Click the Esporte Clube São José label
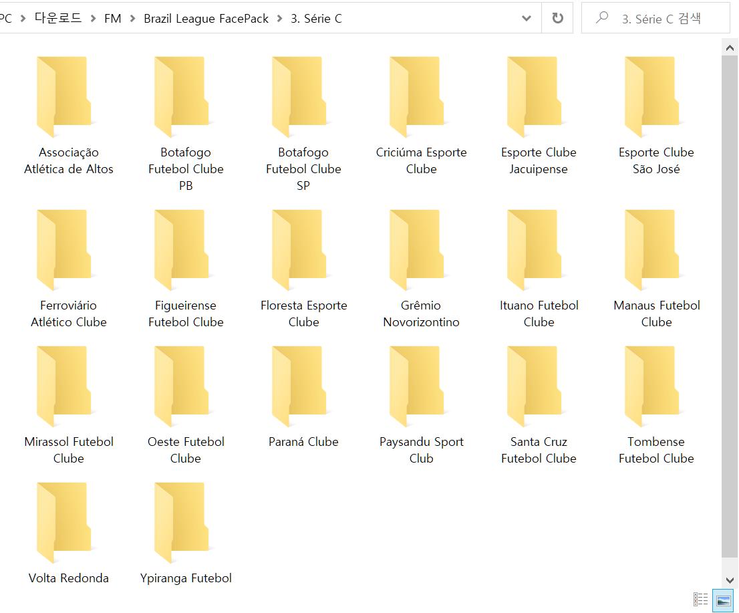The width and height of the screenshot is (739, 613). (657, 160)
